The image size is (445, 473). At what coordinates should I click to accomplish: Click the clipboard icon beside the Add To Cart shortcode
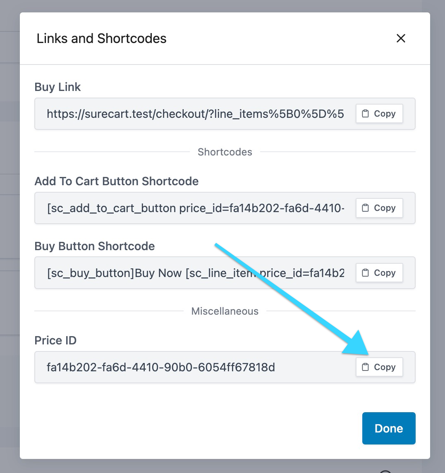(366, 208)
